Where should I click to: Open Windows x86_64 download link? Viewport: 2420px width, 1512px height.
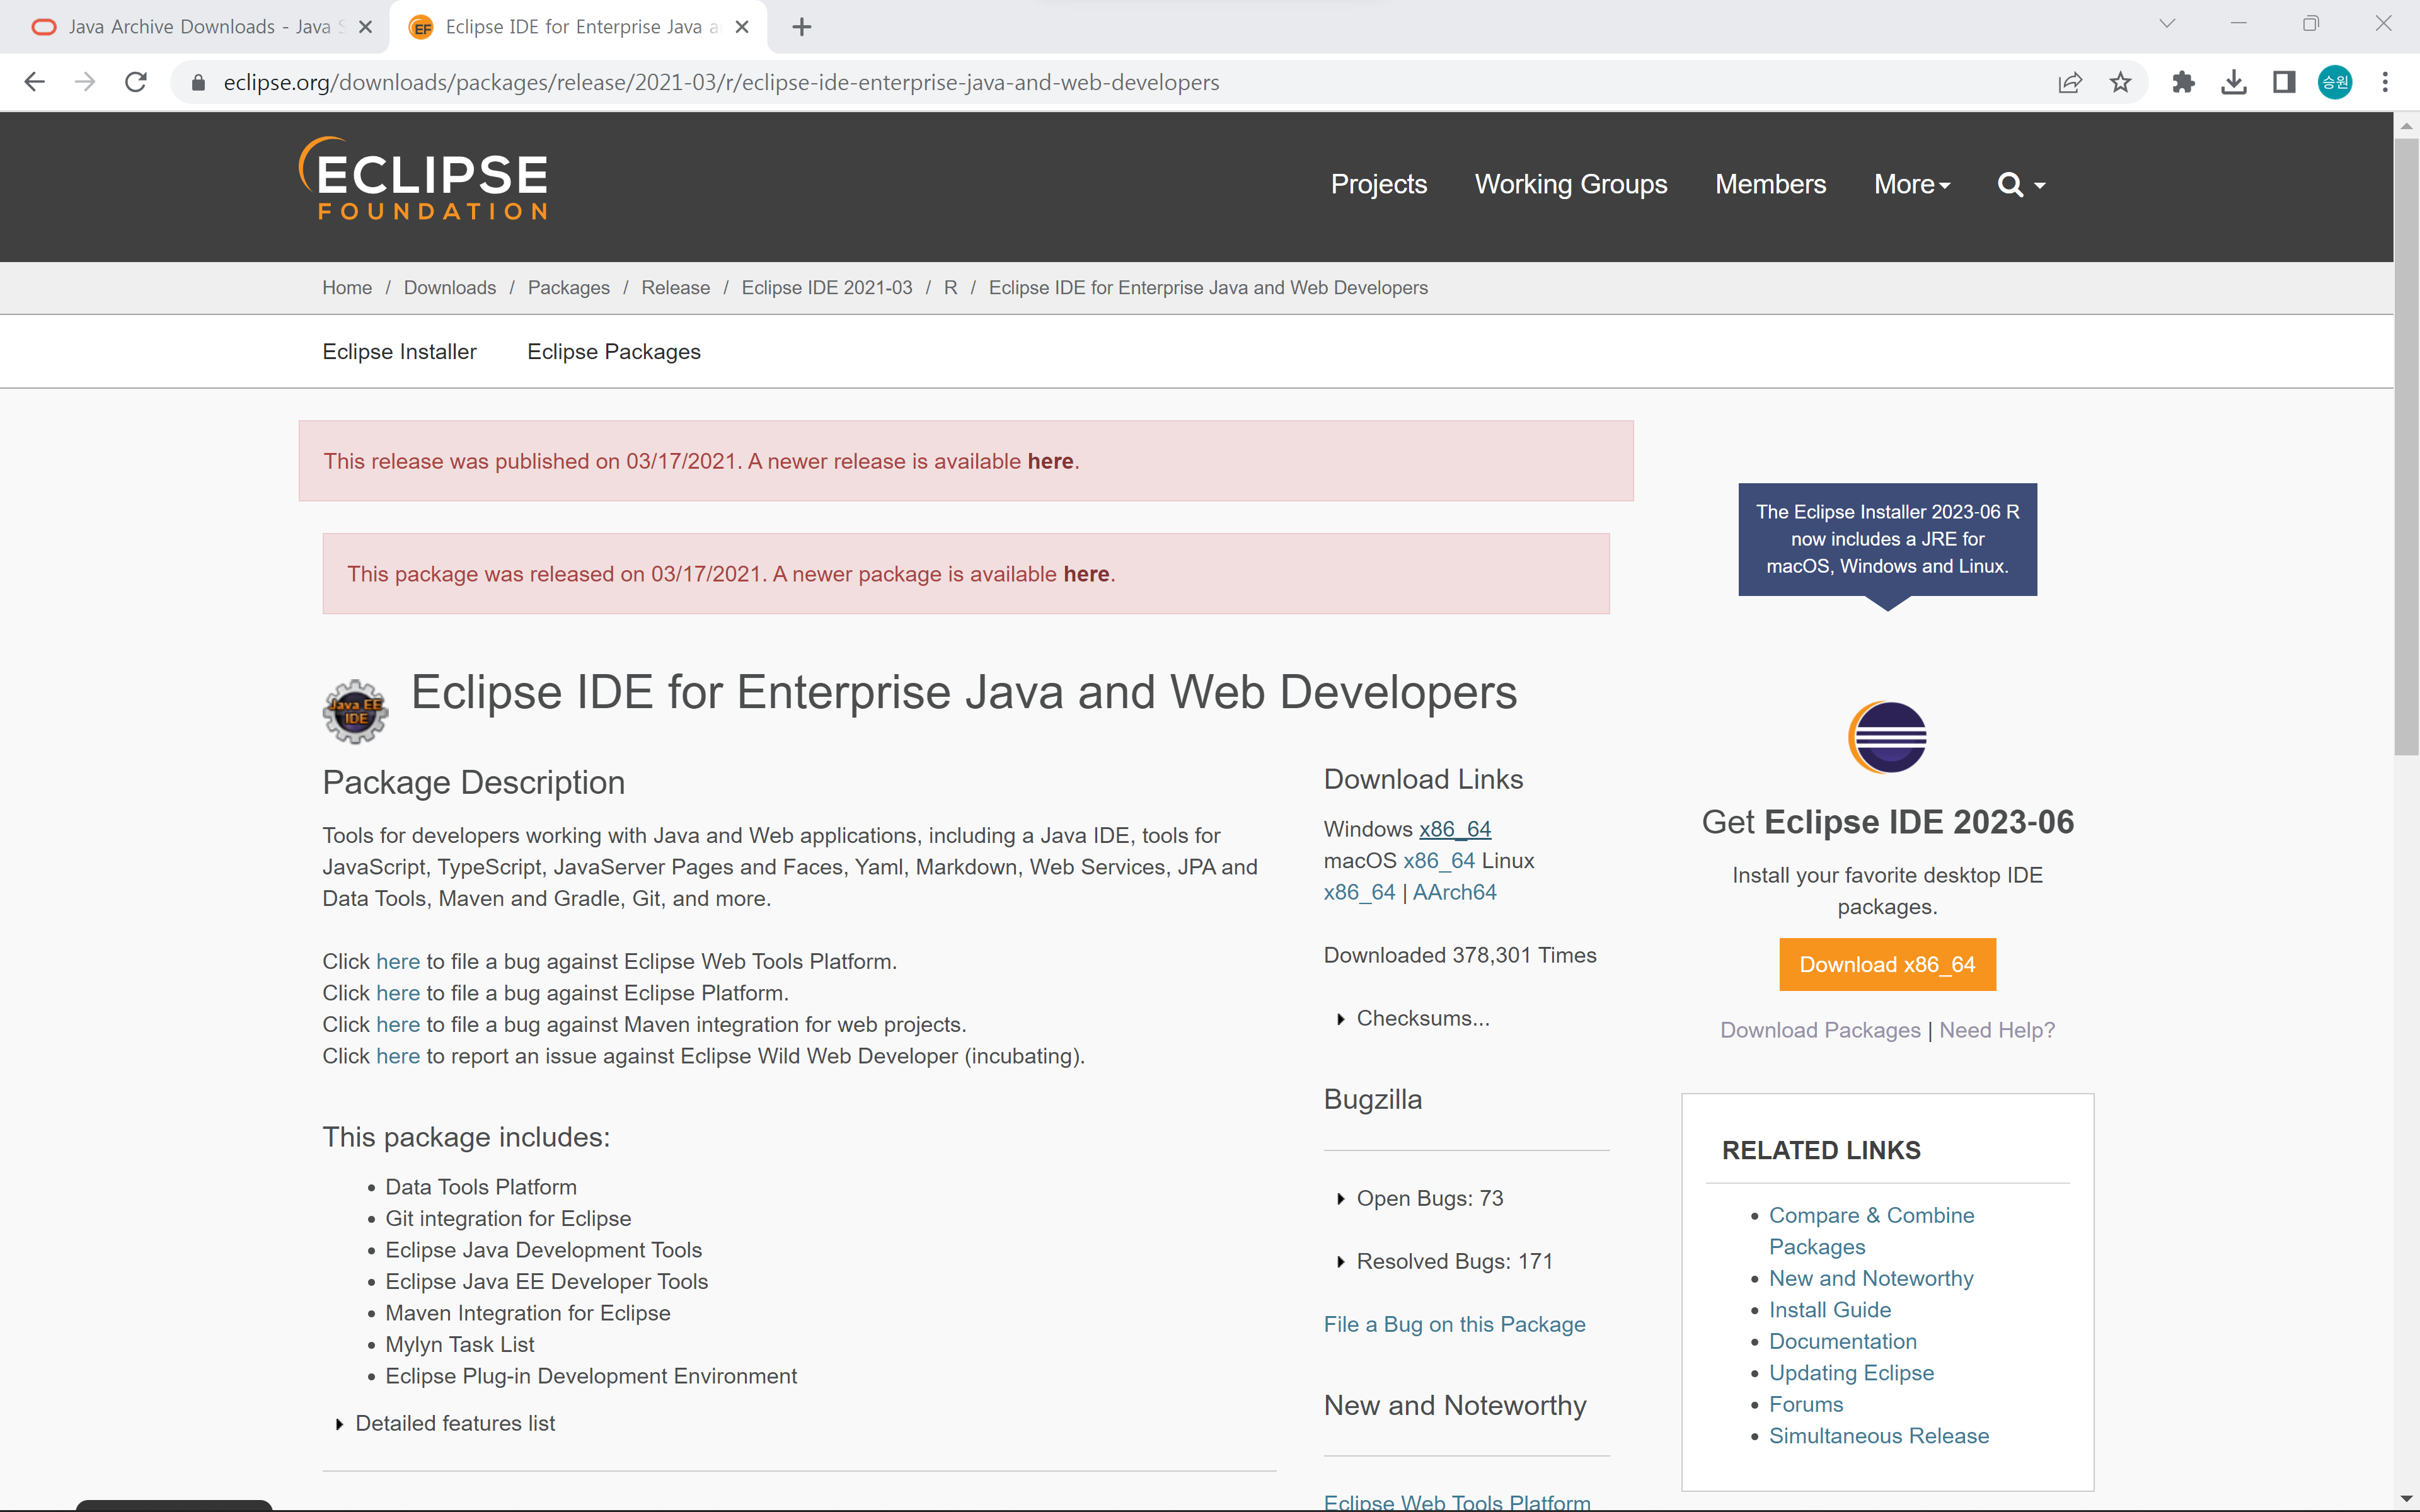point(1455,829)
